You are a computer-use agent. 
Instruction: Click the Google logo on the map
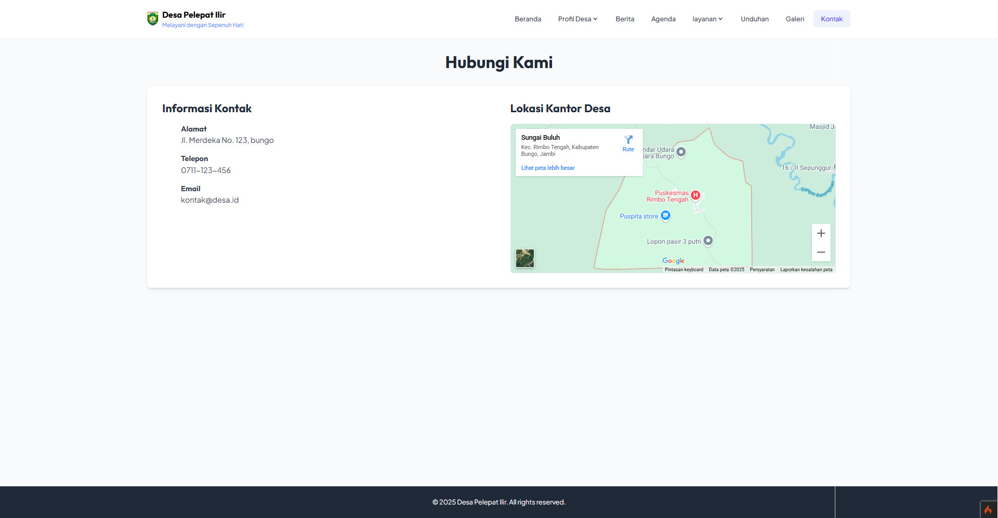click(x=673, y=261)
